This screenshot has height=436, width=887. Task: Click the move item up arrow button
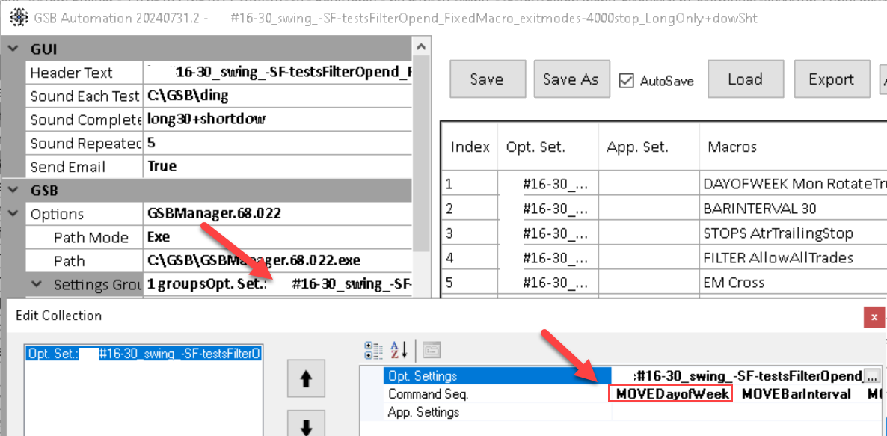306,379
